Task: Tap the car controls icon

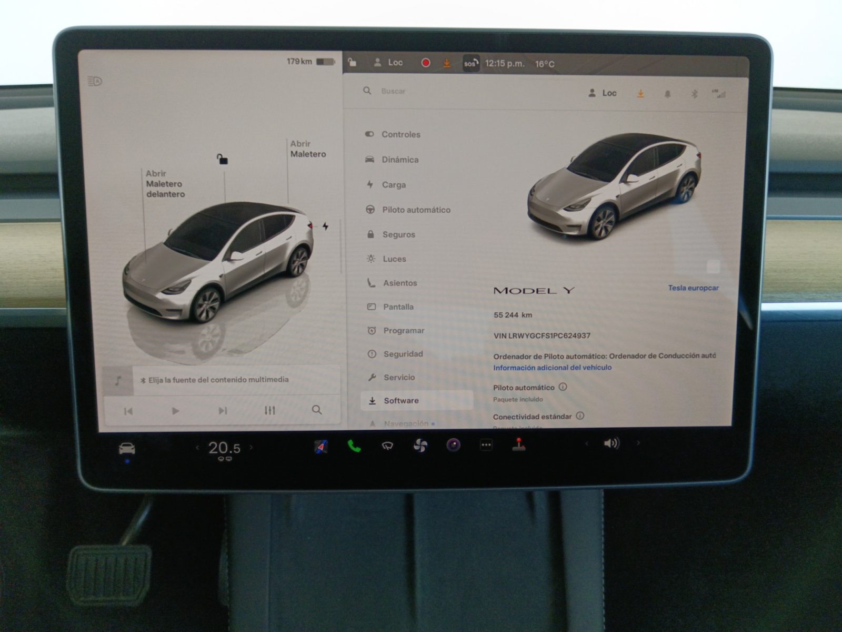Action: point(127,449)
